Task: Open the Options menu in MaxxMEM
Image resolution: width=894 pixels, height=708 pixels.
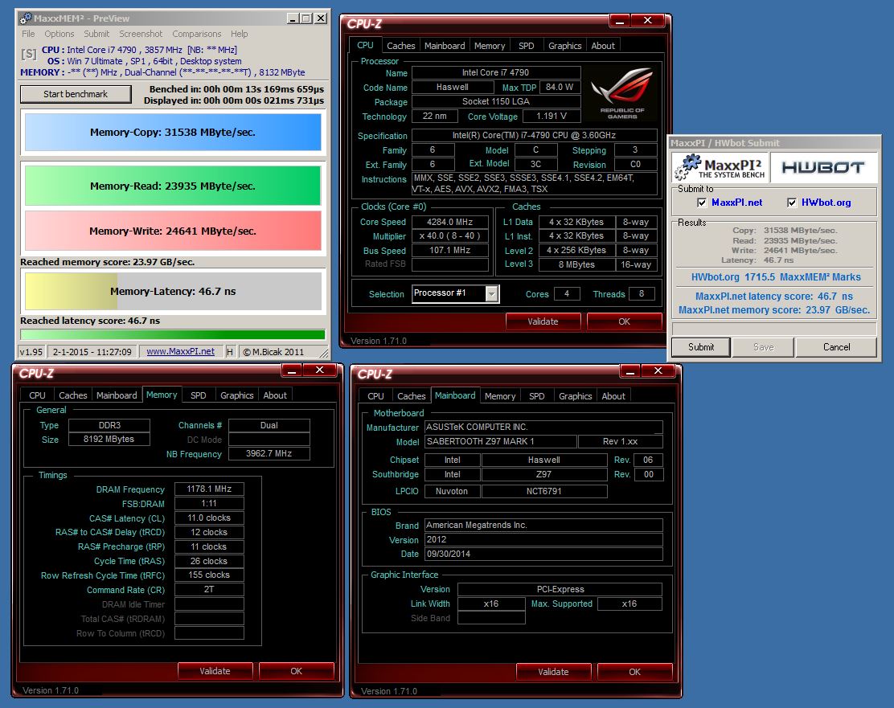Action: (x=59, y=34)
